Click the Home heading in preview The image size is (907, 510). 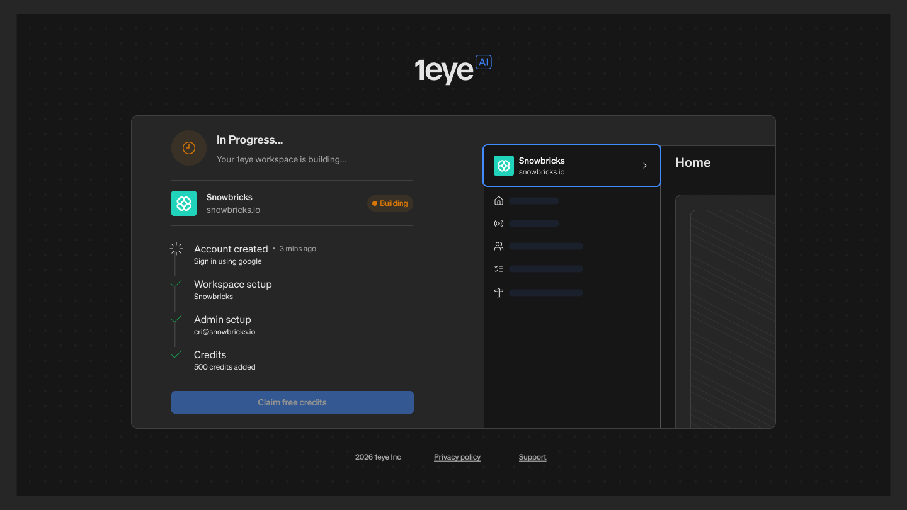pos(693,162)
